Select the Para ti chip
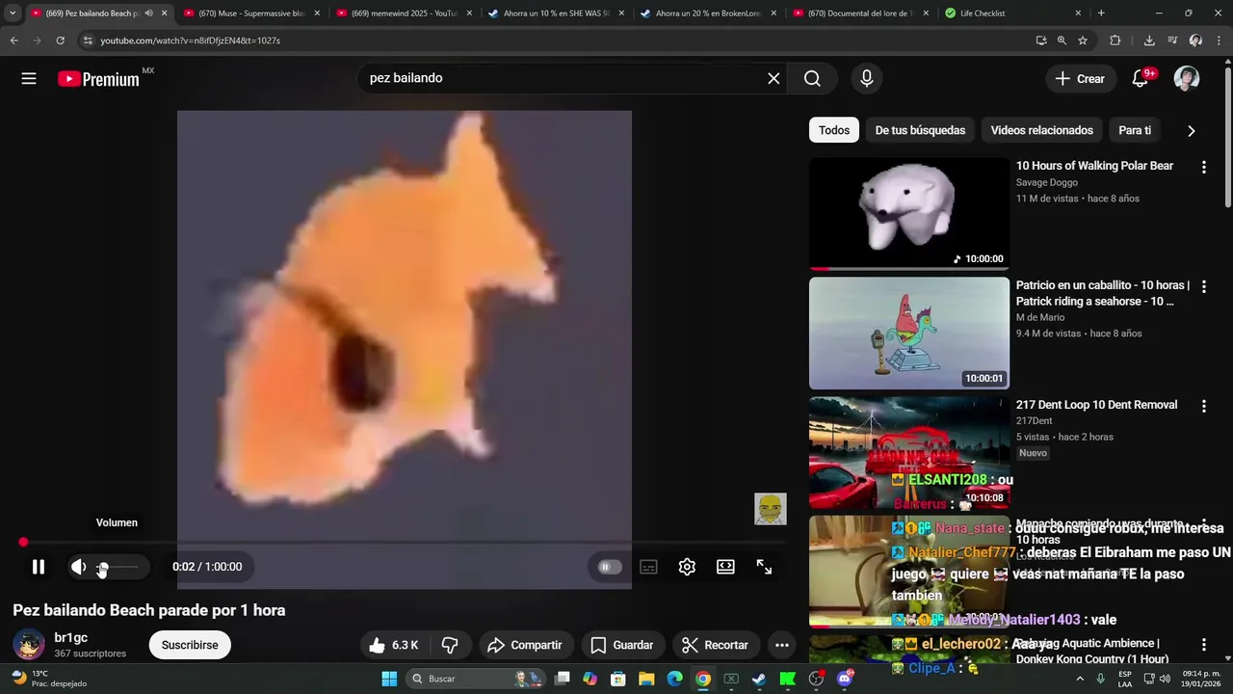The height and width of the screenshot is (694, 1233). pyautogui.click(x=1135, y=130)
